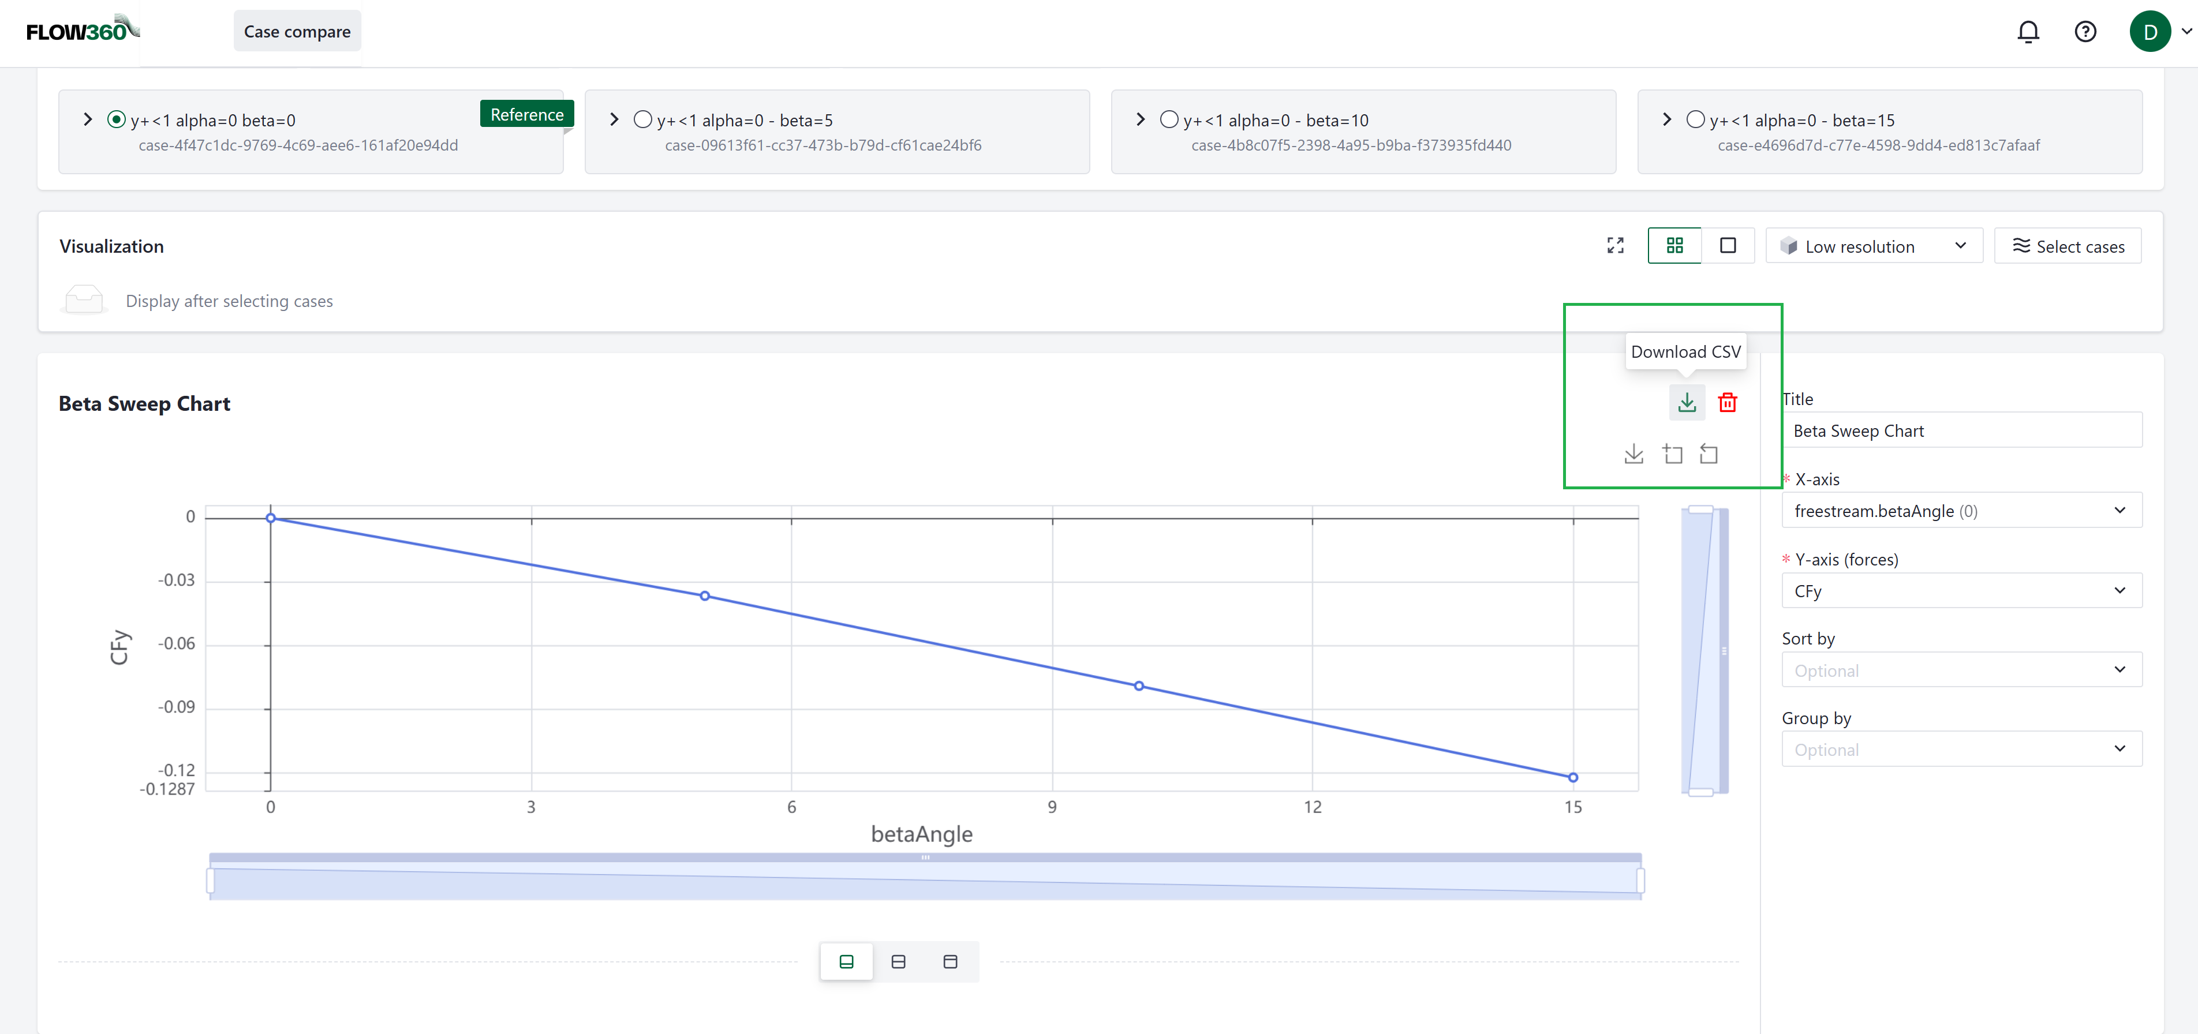2198x1034 pixels.
Task: Expand the beta=15 case details
Action: coord(1666,119)
